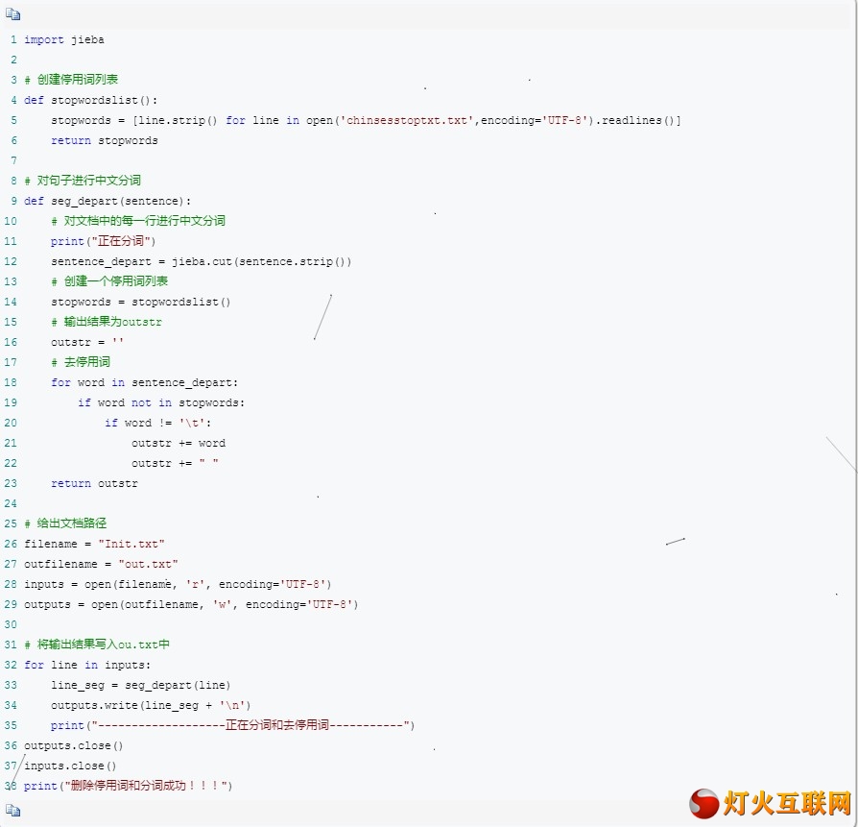The height and width of the screenshot is (827, 858).
Task: Click "outstr += word" on line 21
Action: 179,443
